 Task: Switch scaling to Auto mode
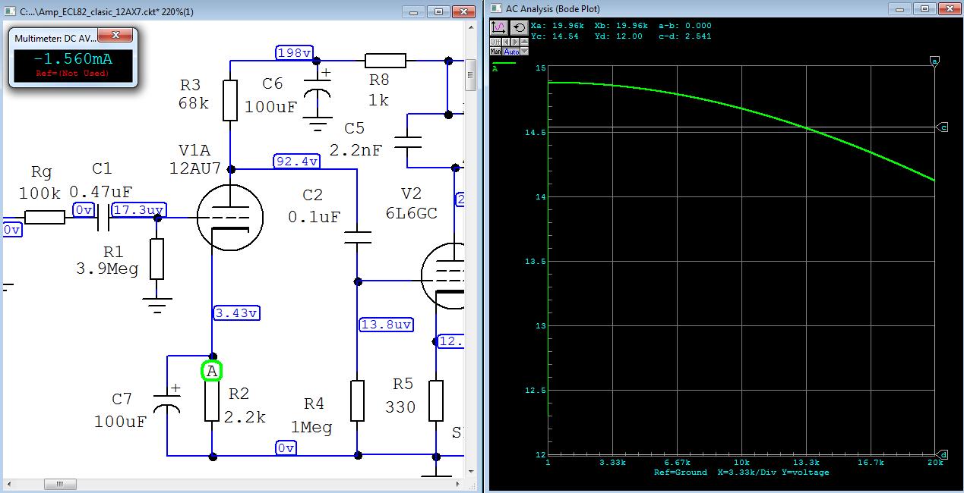pyautogui.click(x=510, y=51)
